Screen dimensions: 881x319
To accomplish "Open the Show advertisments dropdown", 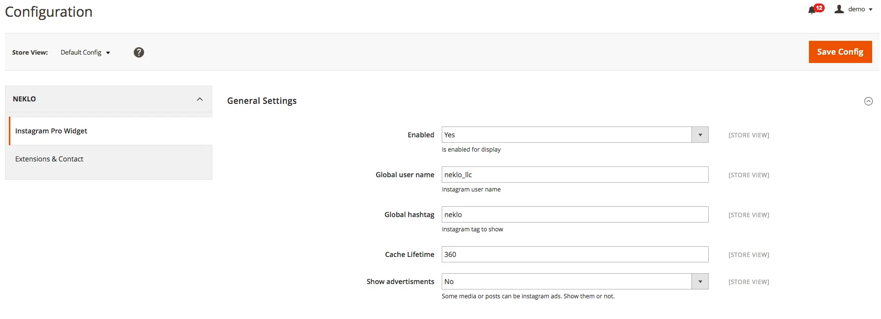I will click(x=575, y=282).
